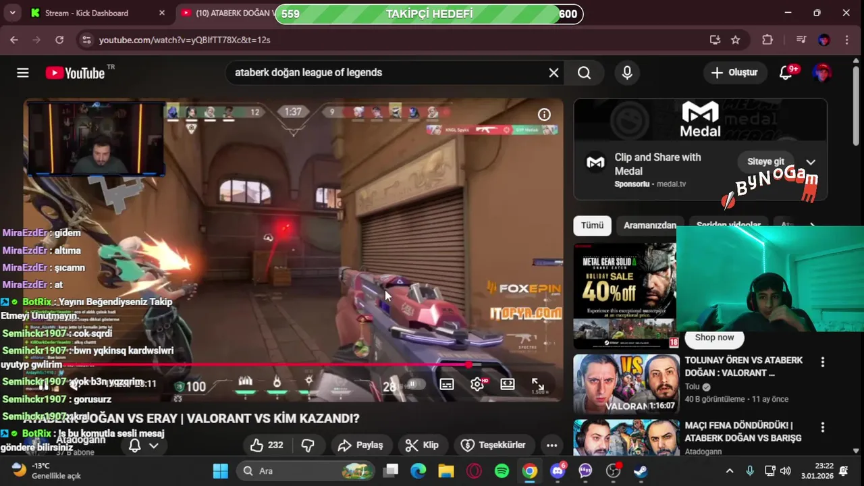Screen dimensions: 864x486
Task: Show hidden system tray icons
Action: (729, 470)
